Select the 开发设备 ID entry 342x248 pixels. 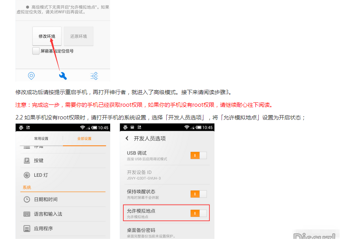[167, 175]
